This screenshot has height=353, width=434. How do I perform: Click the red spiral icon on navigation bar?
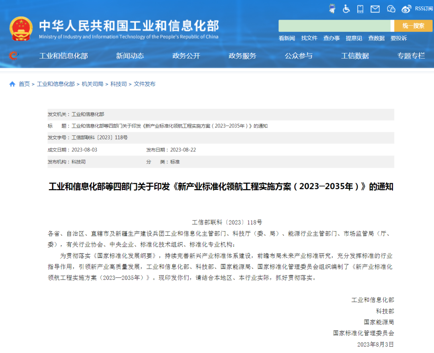(x=12, y=56)
